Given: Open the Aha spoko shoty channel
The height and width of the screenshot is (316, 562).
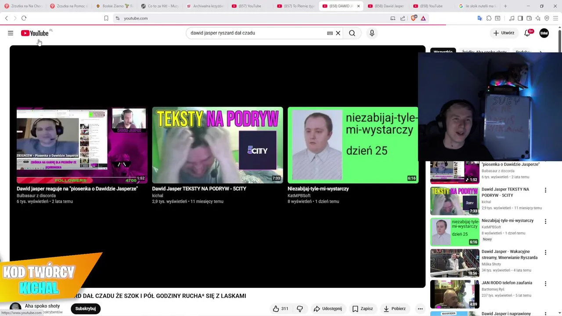Looking at the screenshot, I should [x=42, y=306].
